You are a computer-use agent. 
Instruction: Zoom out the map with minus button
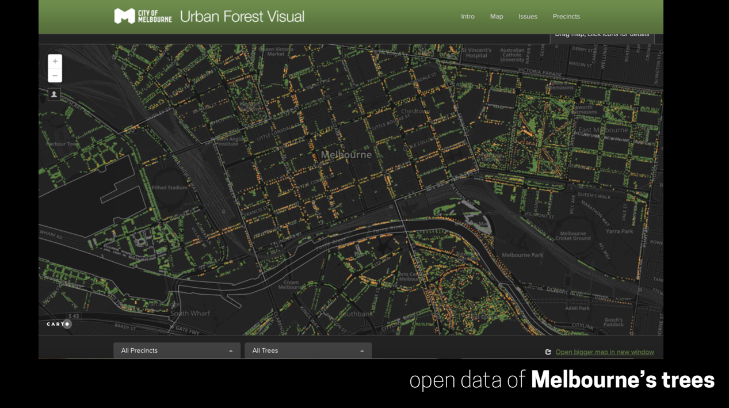(55, 76)
